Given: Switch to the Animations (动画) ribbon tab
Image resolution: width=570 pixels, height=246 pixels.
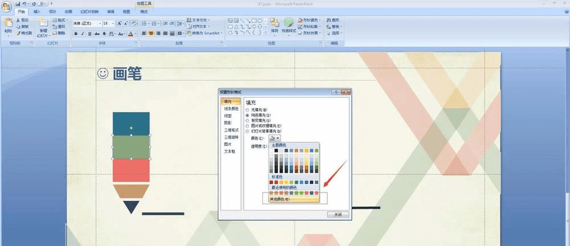Looking at the screenshot, I should [x=68, y=11].
